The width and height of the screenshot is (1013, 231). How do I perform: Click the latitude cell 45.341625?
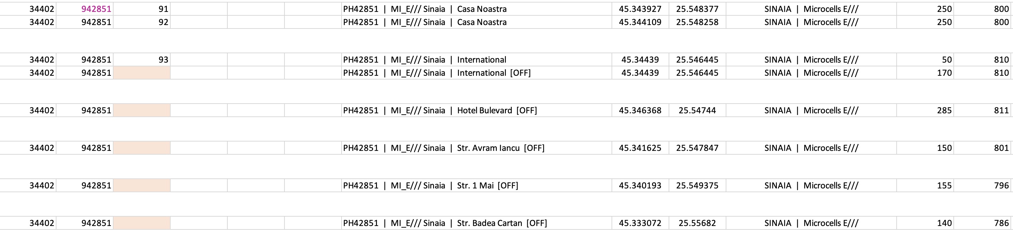click(640, 148)
